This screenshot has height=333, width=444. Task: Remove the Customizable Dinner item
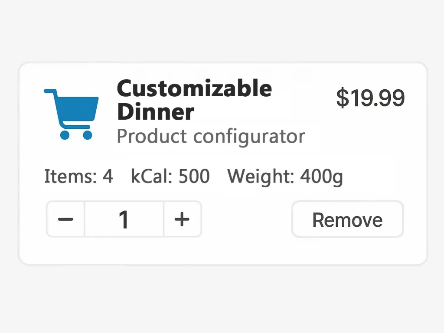point(347,219)
